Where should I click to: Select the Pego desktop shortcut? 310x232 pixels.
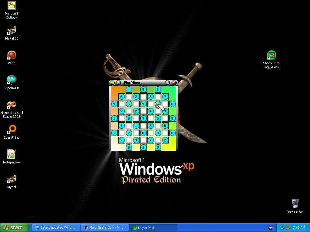[12, 58]
